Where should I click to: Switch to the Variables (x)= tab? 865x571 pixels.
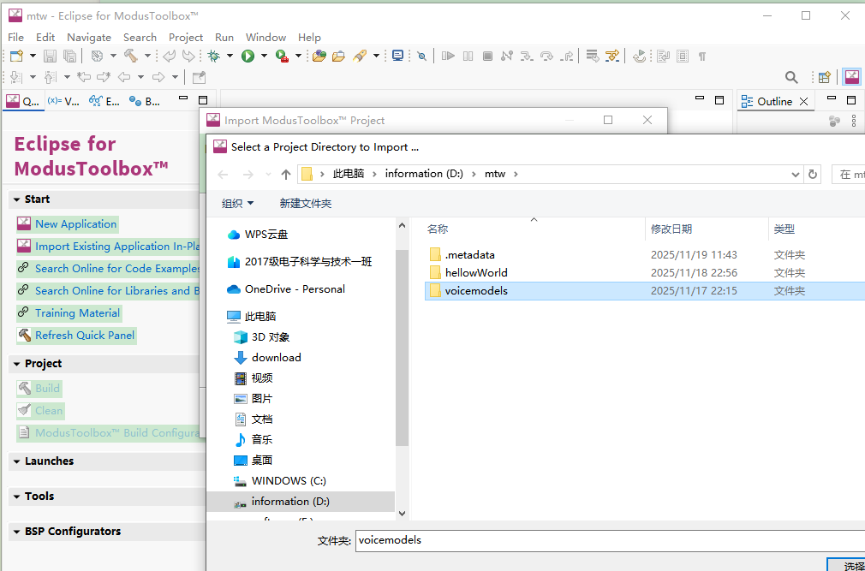[63, 101]
